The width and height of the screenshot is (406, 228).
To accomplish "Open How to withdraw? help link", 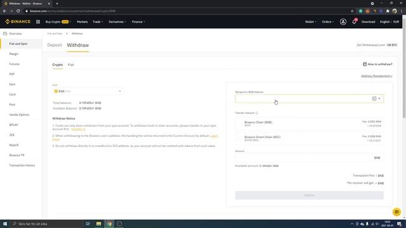I will 377,64.
